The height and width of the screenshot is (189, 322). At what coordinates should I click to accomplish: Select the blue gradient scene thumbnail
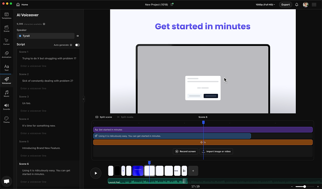[138, 171]
